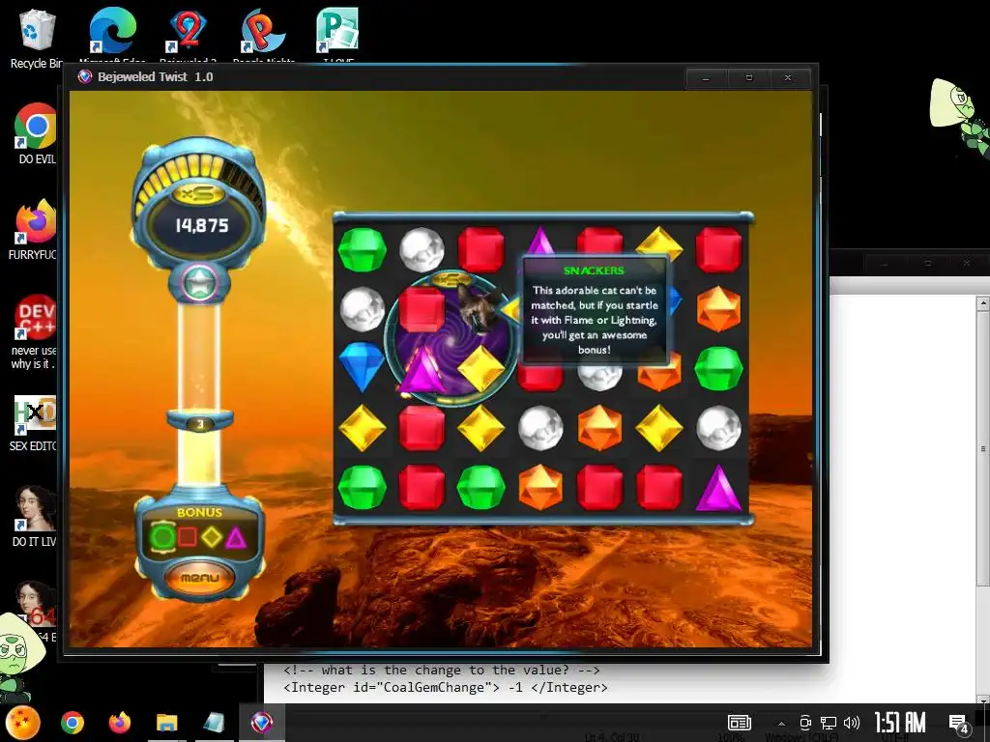Image resolution: width=990 pixels, height=742 pixels.
Task: Select bottom-row green gem between red and orange
Action: pos(480,487)
